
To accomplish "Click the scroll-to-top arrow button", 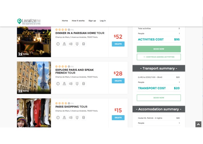I will click(198, 124).
